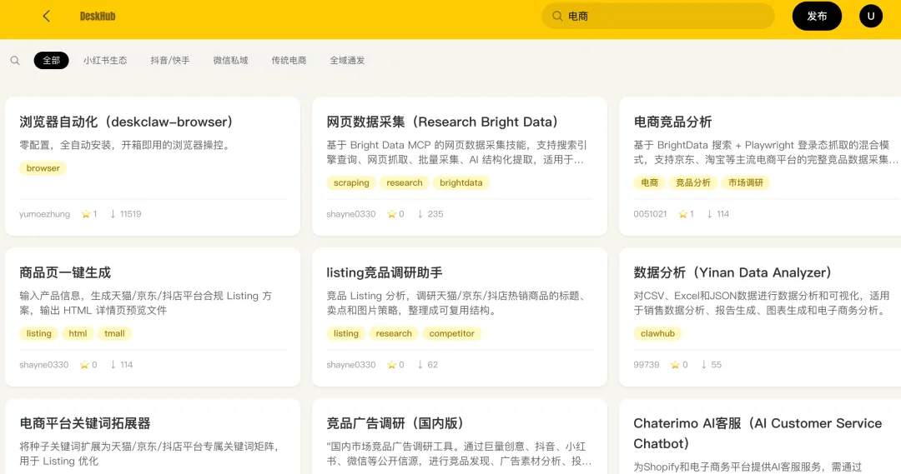Click listing tag on 商品页一键生成 card
Viewport: 901px width, 474px height.
tap(38, 333)
